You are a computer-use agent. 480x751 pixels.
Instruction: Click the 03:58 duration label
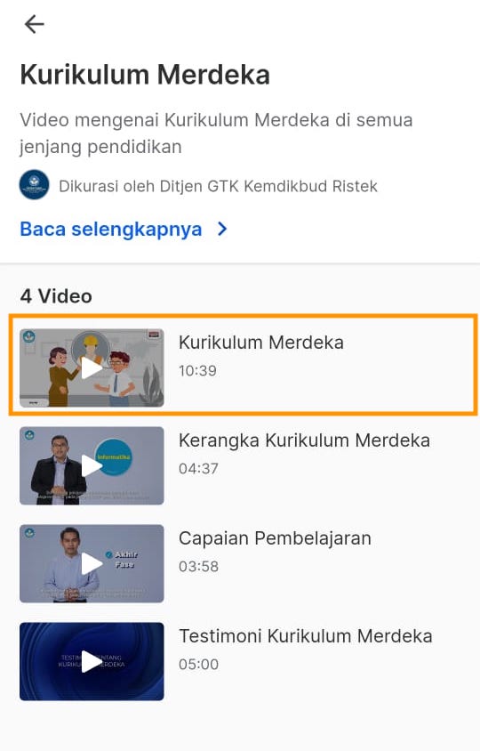pyautogui.click(x=198, y=567)
